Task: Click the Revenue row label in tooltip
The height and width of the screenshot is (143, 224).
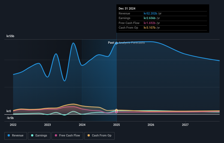Action: point(124,13)
